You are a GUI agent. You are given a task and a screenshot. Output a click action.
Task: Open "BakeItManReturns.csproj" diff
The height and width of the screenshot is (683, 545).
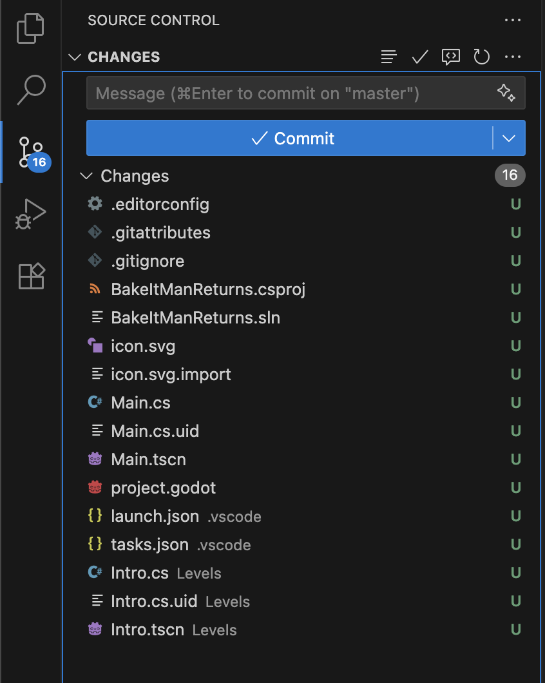click(208, 289)
